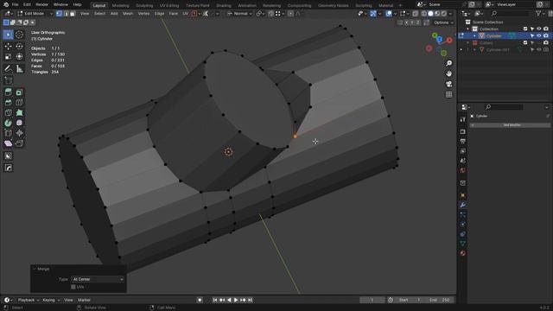
Task: Open the Normal transform orientation dropdown
Action: pos(239,14)
